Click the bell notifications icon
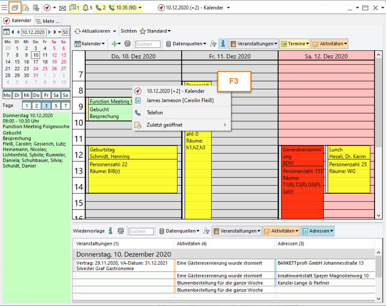The height and width of the screenshot is (306, 386). point(86,7)
